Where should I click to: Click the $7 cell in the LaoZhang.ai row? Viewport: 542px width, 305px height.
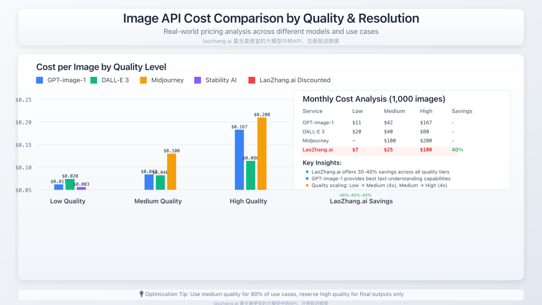coord(355,150)
